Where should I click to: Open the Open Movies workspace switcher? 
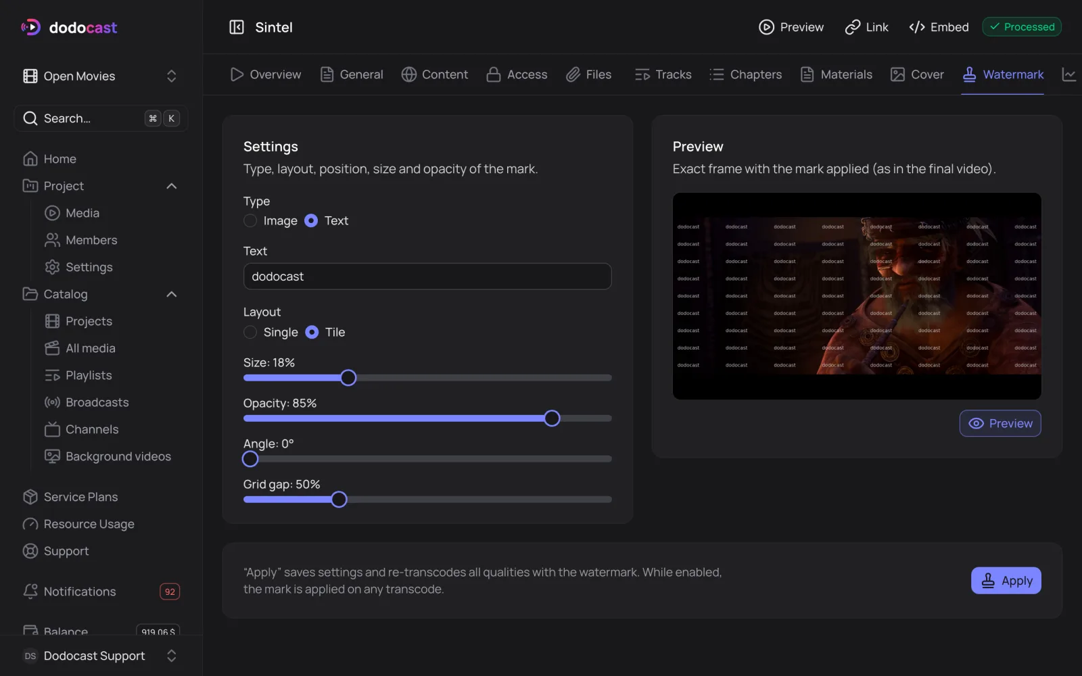(101, 76)
